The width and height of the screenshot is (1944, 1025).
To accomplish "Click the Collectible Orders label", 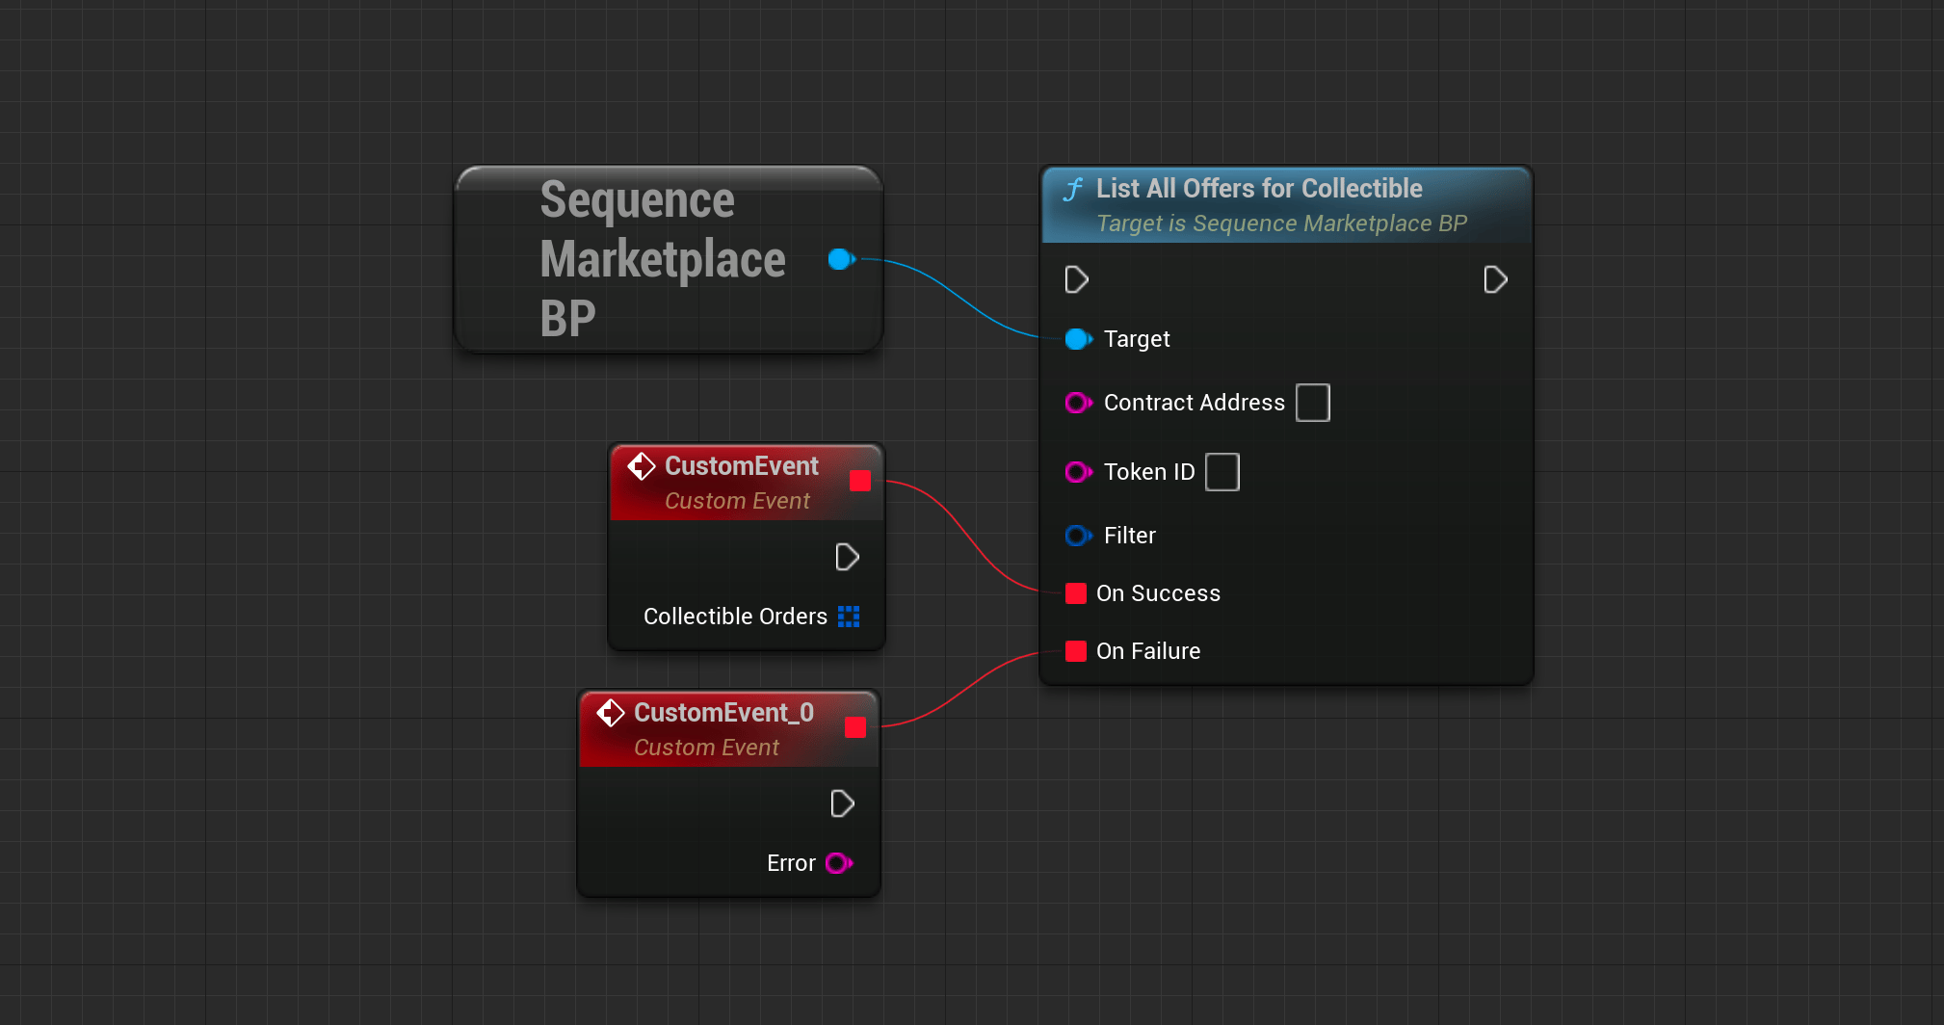I will [735, 617].
